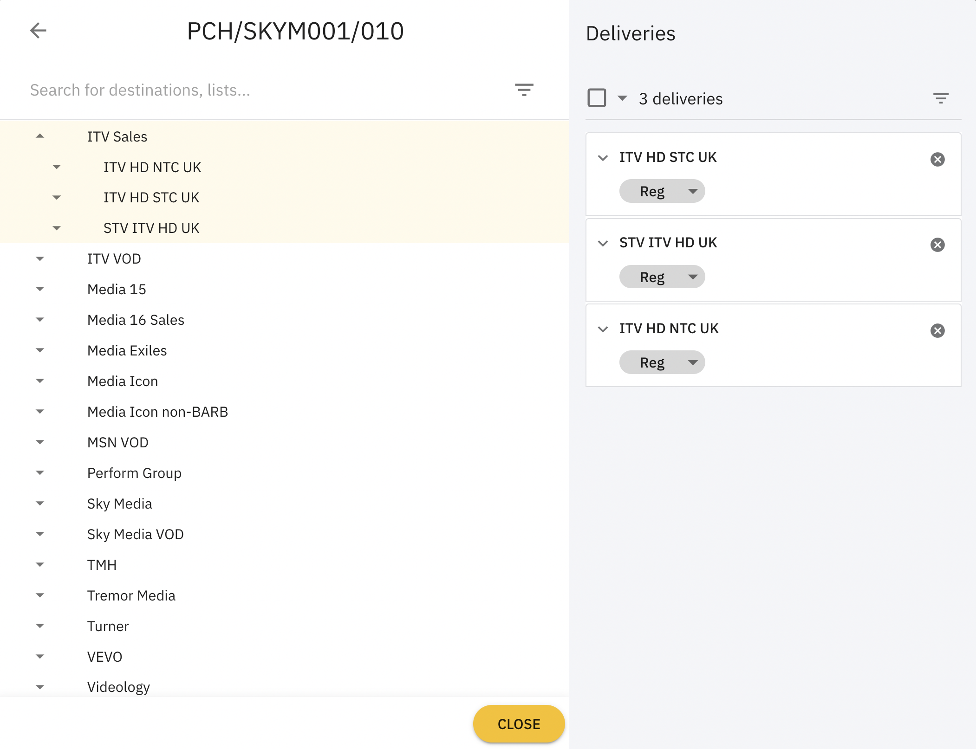Image resolution: width=976 pixels, height=749 pixels.
Task: Remove the ITV HD STC UK delivery
Action: pos(937,159)
